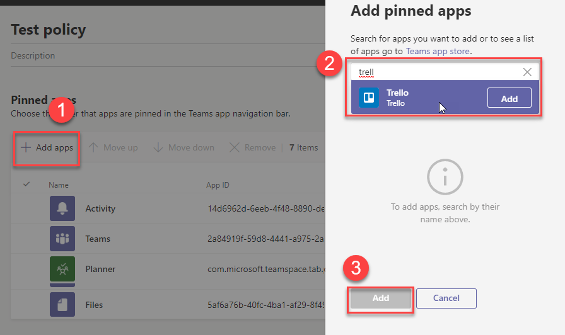This screenshot has height=335, width=565.
Task: Click the Activity bell icon
Action: click(x=62, y=208)
